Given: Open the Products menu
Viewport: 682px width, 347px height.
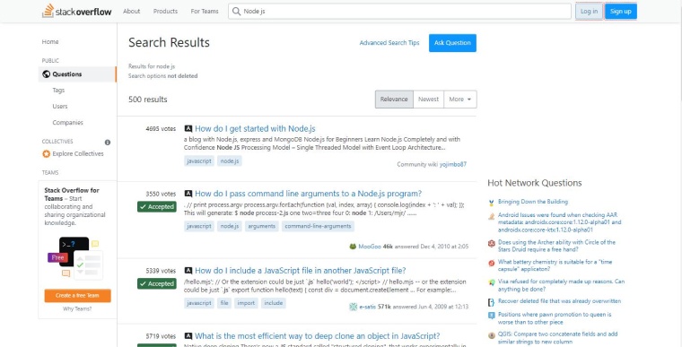Looking at the screenshot, I should pyautogui.click(x=165, y=12).
